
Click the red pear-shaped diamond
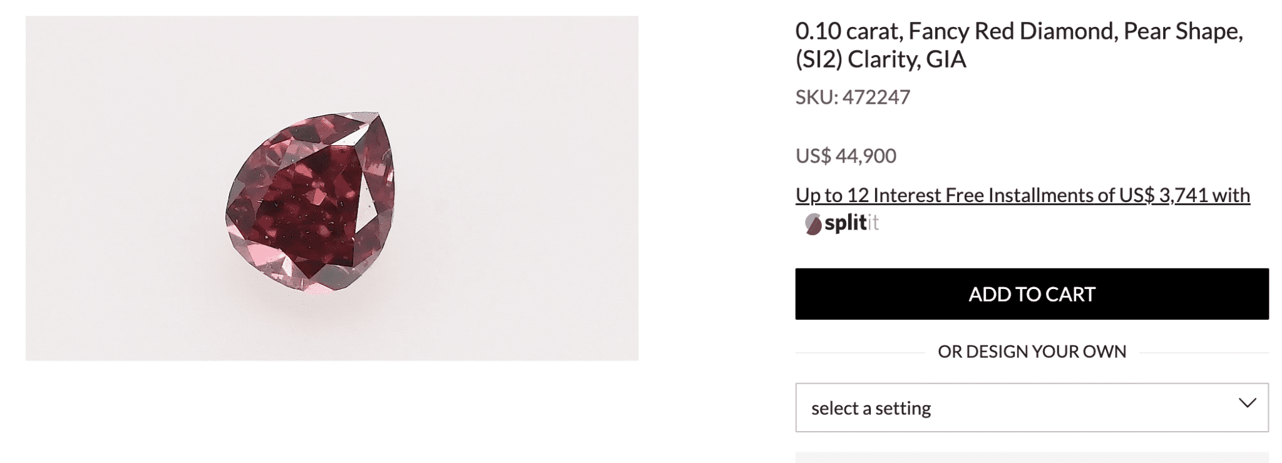[310, 201]
